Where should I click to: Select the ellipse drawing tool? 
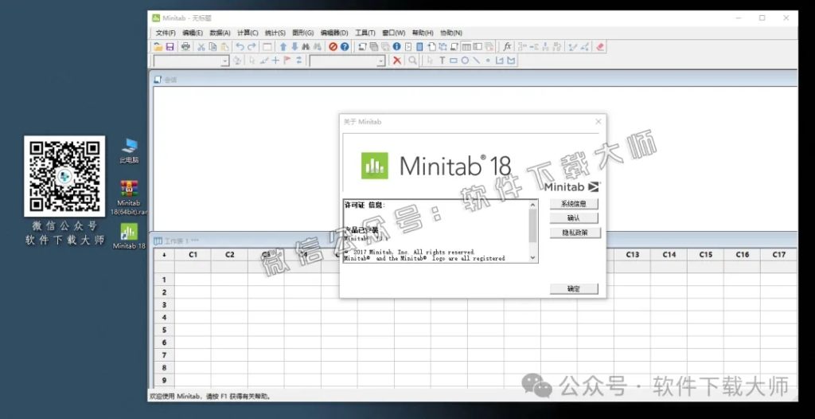click(465, 61)
